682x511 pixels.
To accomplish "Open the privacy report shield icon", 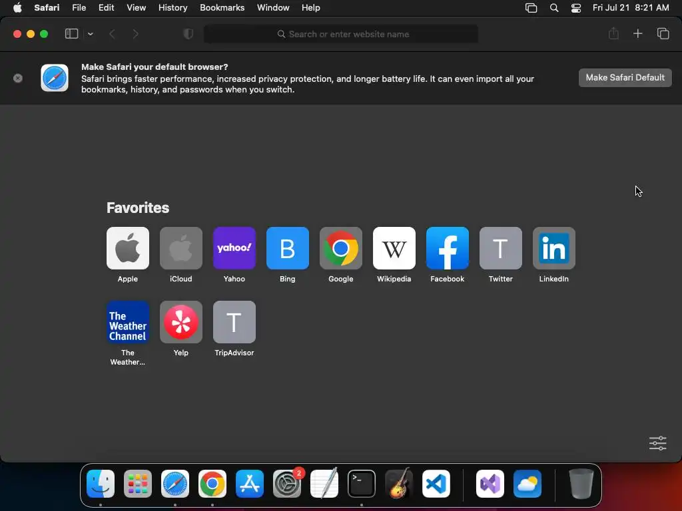I will (x=188, y=34).
